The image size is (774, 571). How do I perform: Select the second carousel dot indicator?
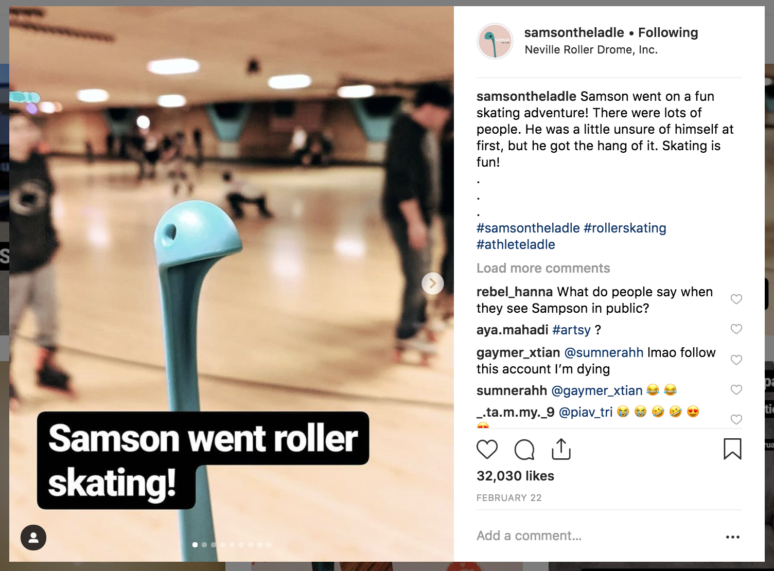pos(204,544)
